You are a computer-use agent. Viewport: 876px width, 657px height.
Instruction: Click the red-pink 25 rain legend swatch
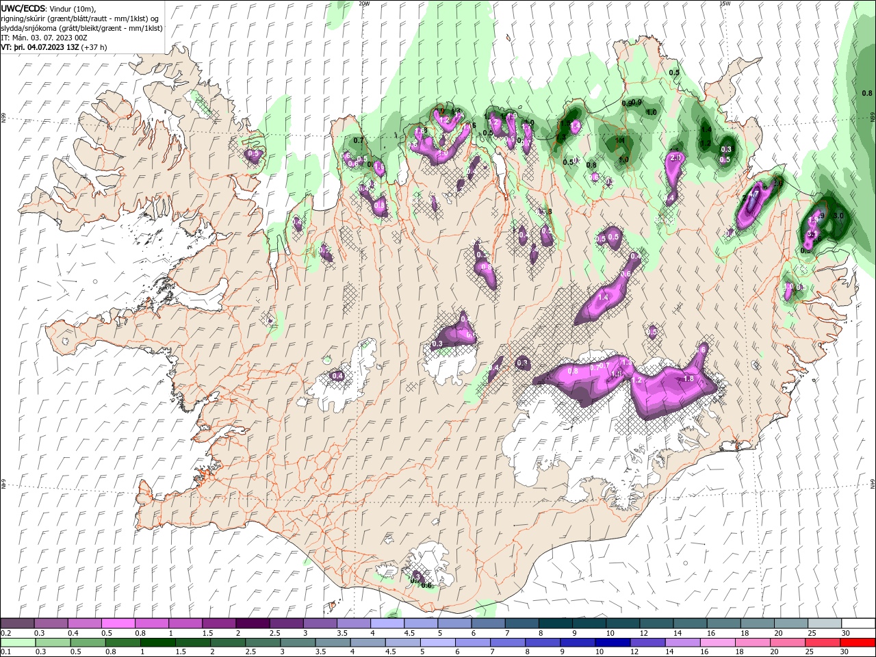[822, 643]
